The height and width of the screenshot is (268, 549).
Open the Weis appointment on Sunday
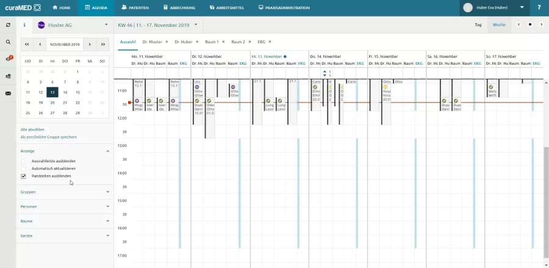click(492, 91)
